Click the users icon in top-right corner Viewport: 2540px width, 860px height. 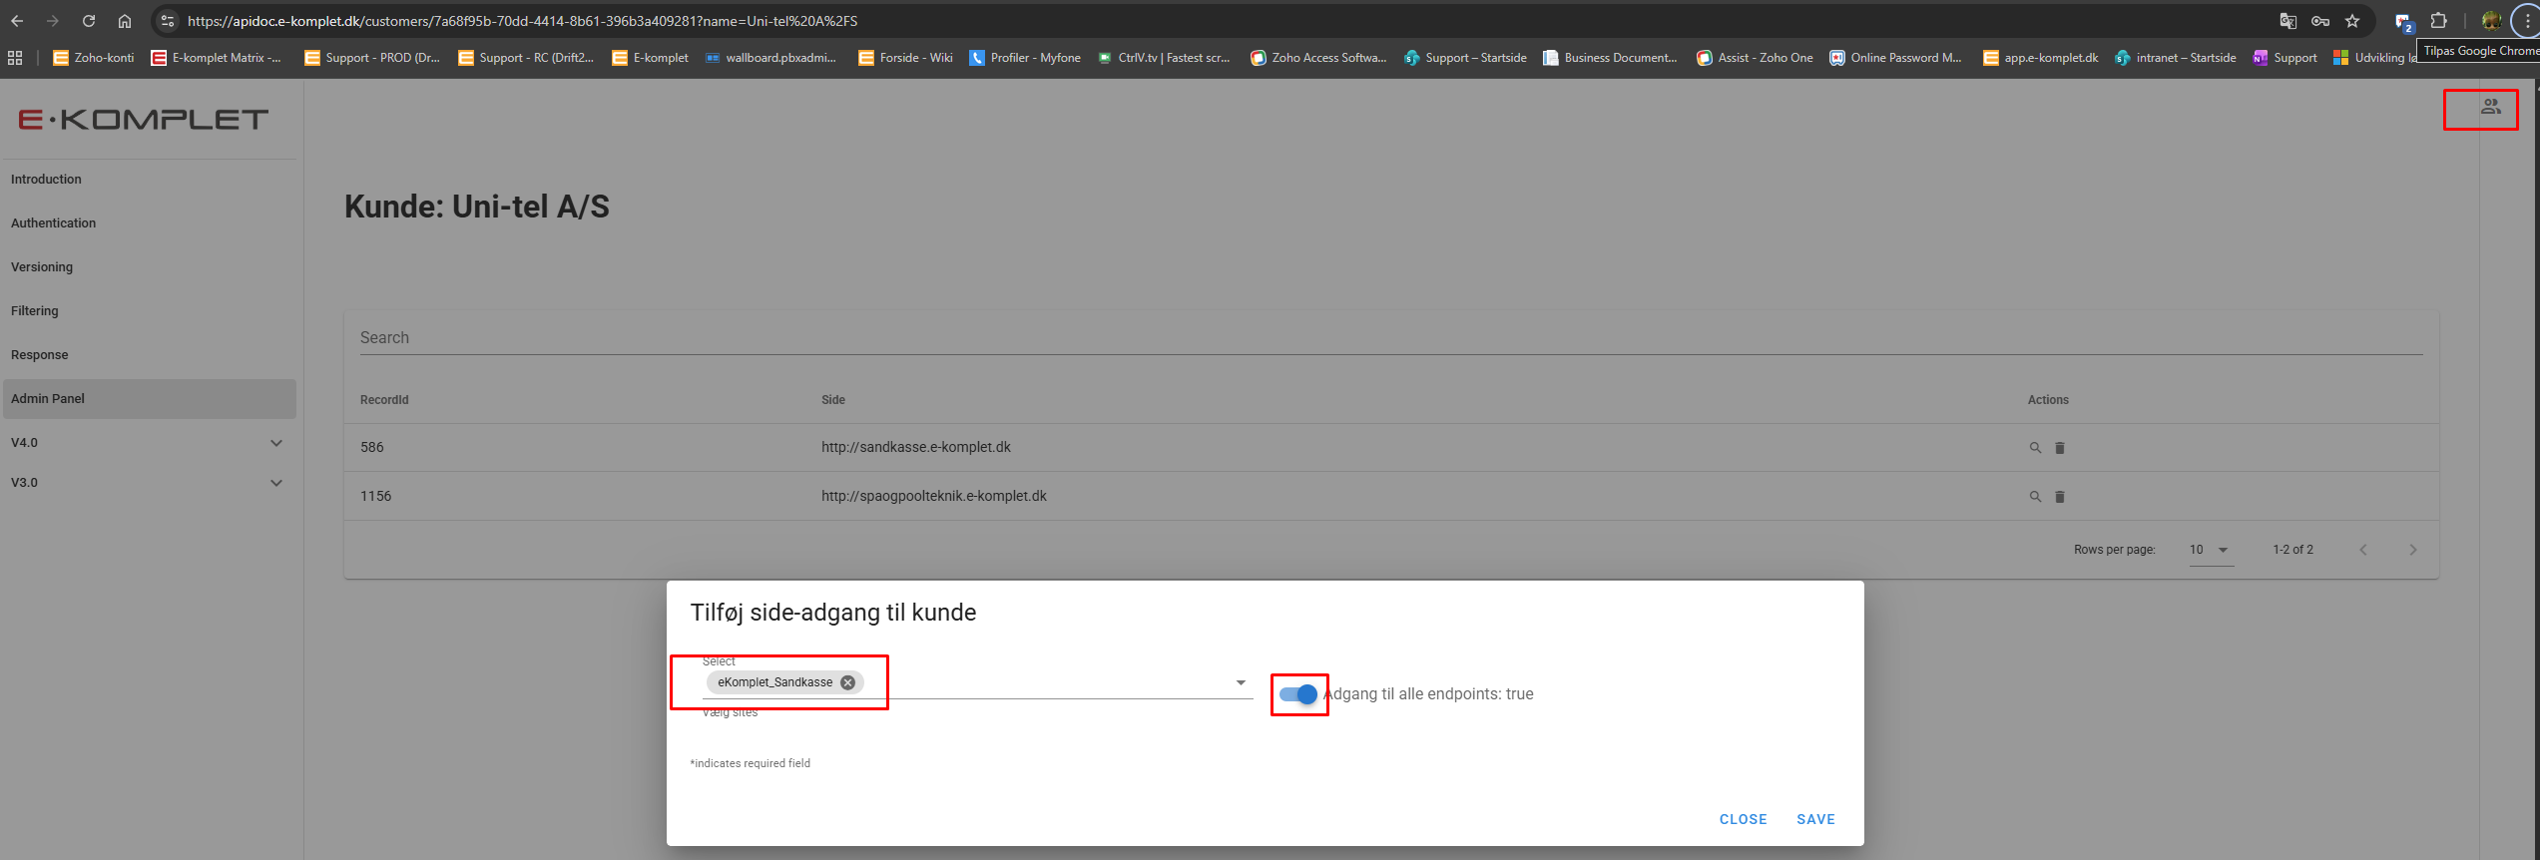pos(2490,108)
